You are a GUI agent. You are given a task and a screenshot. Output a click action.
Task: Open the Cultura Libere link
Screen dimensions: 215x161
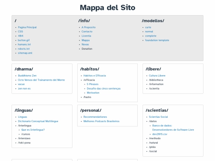(x=157, y=76)
